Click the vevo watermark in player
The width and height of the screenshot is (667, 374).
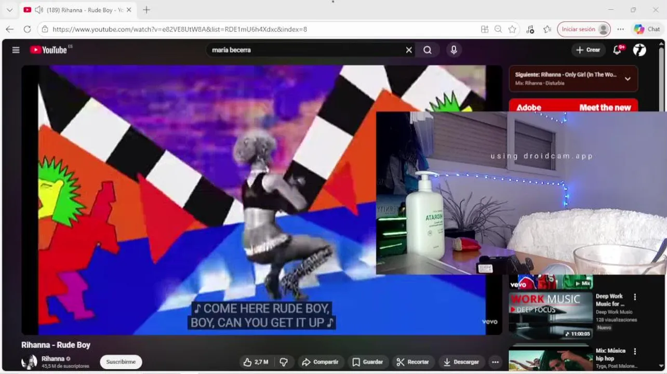pos(490,322)
